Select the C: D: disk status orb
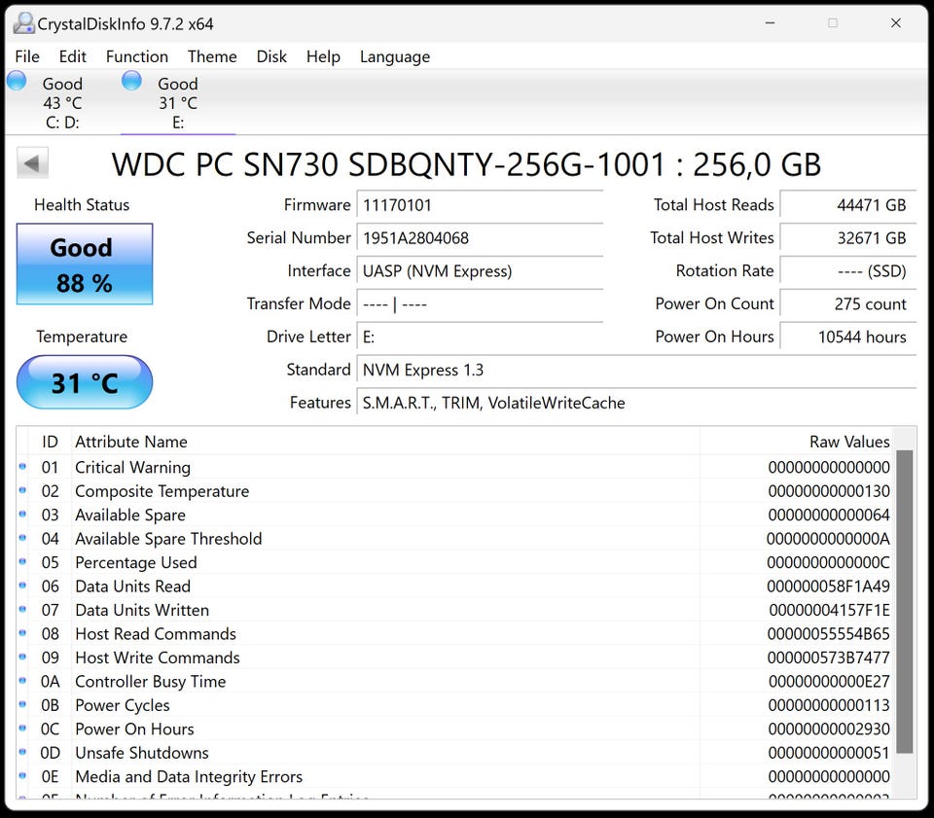The width and height of the screenshot is (934, 818). tap(17, 82)
